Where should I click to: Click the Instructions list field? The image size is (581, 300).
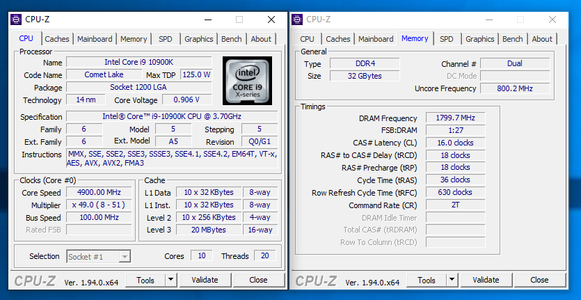coord(172,158)
